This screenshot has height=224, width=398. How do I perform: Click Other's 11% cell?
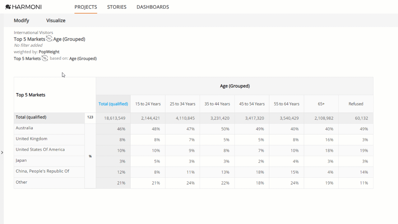coord(356,183)
